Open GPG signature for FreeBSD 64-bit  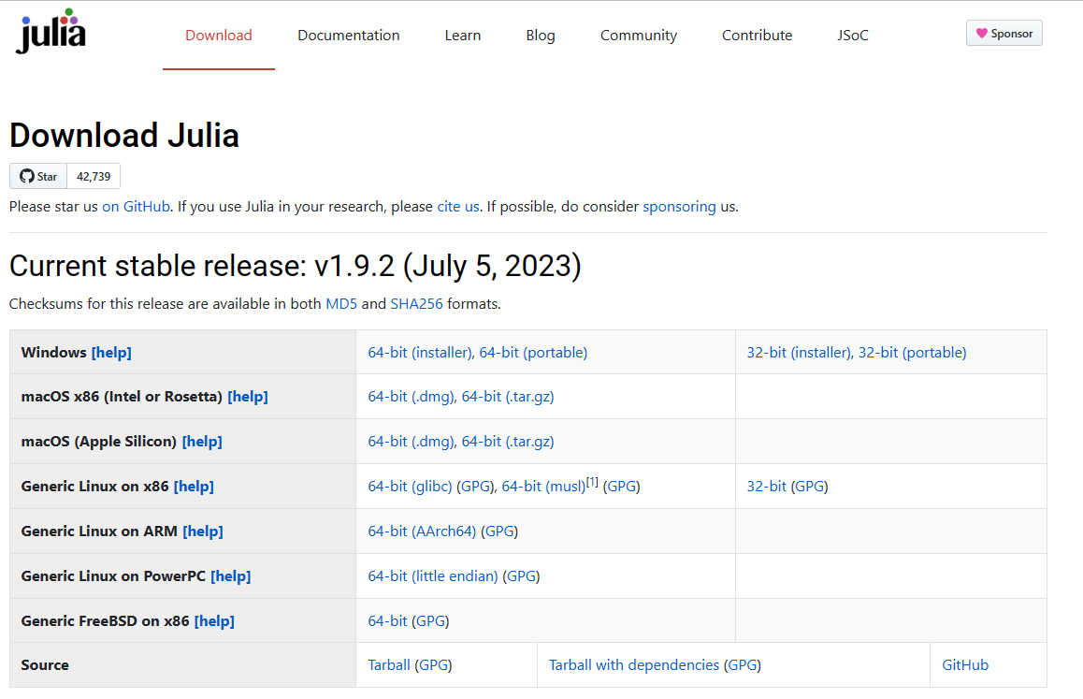[x=431, y=621]
